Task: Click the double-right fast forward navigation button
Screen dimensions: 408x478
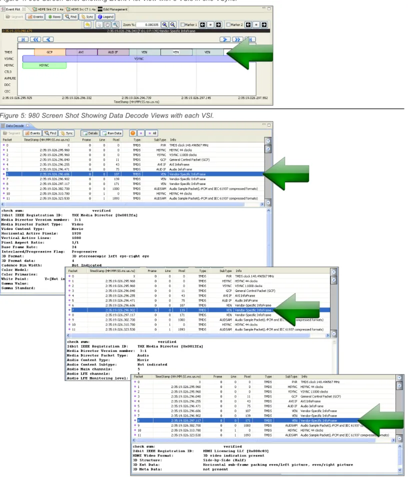Action: point(237,39)
